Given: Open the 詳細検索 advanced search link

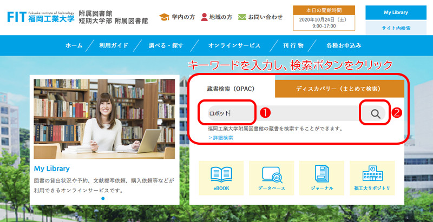Looking at the screenshot, I should pos(221,138).
